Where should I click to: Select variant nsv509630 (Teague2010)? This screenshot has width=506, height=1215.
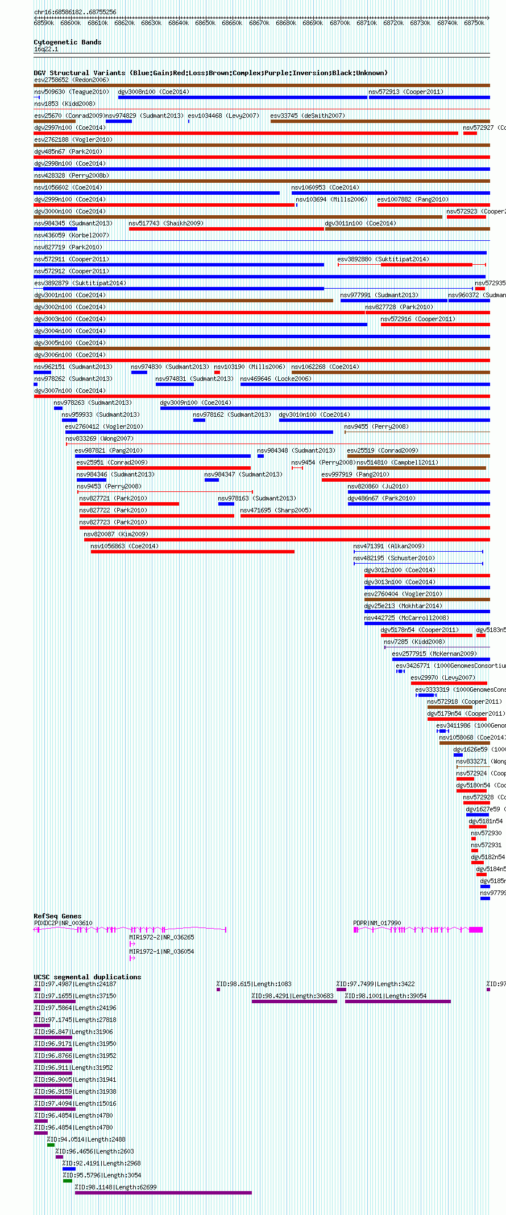pyautogui.click(x=72, y=92)
